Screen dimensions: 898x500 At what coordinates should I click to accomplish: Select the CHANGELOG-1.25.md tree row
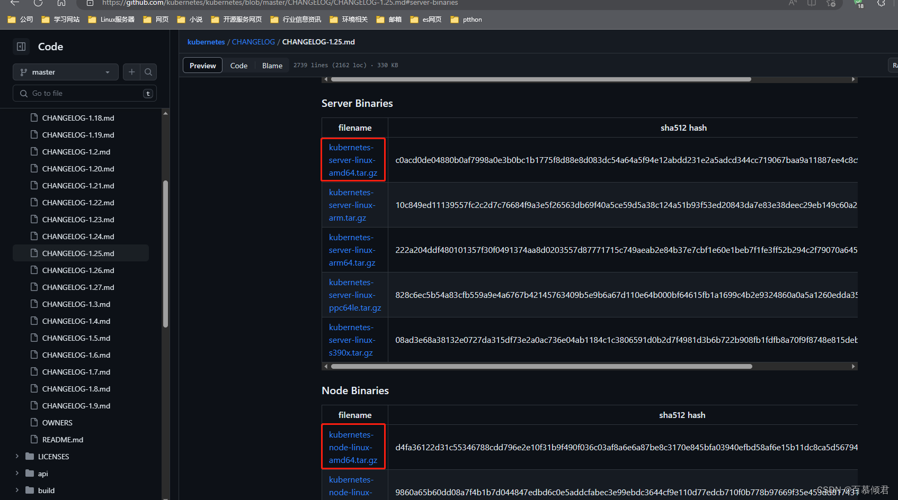tap(81, 253)
